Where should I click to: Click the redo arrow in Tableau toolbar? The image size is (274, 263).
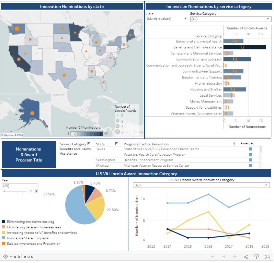click(224, 256)
